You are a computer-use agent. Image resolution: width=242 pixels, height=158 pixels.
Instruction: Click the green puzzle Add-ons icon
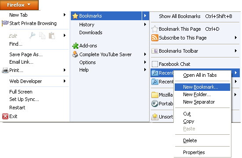click(75, 46)
